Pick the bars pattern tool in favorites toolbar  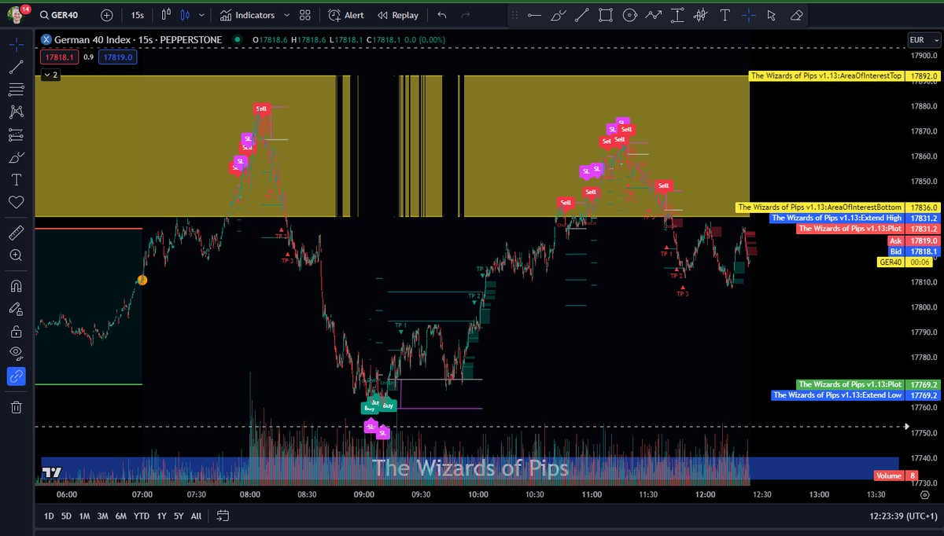[701, 15]
